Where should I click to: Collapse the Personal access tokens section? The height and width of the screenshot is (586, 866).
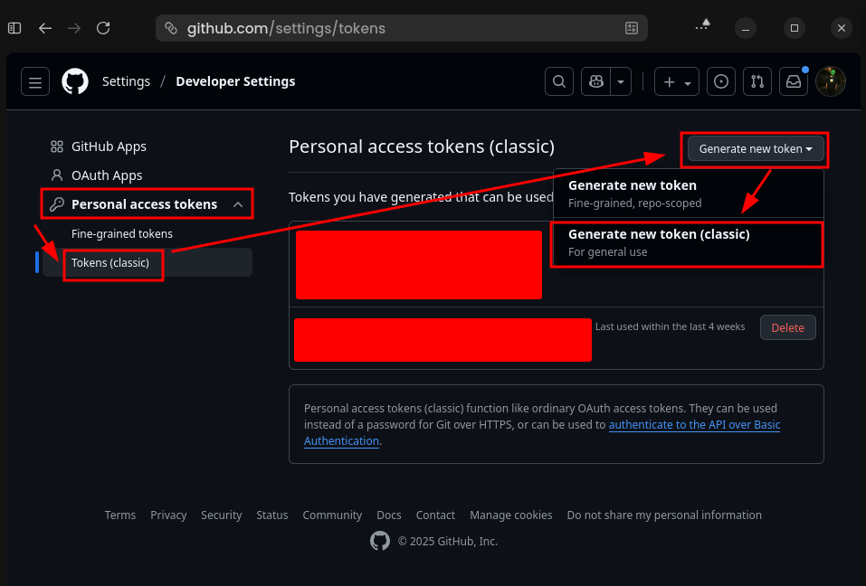[238, 204]
